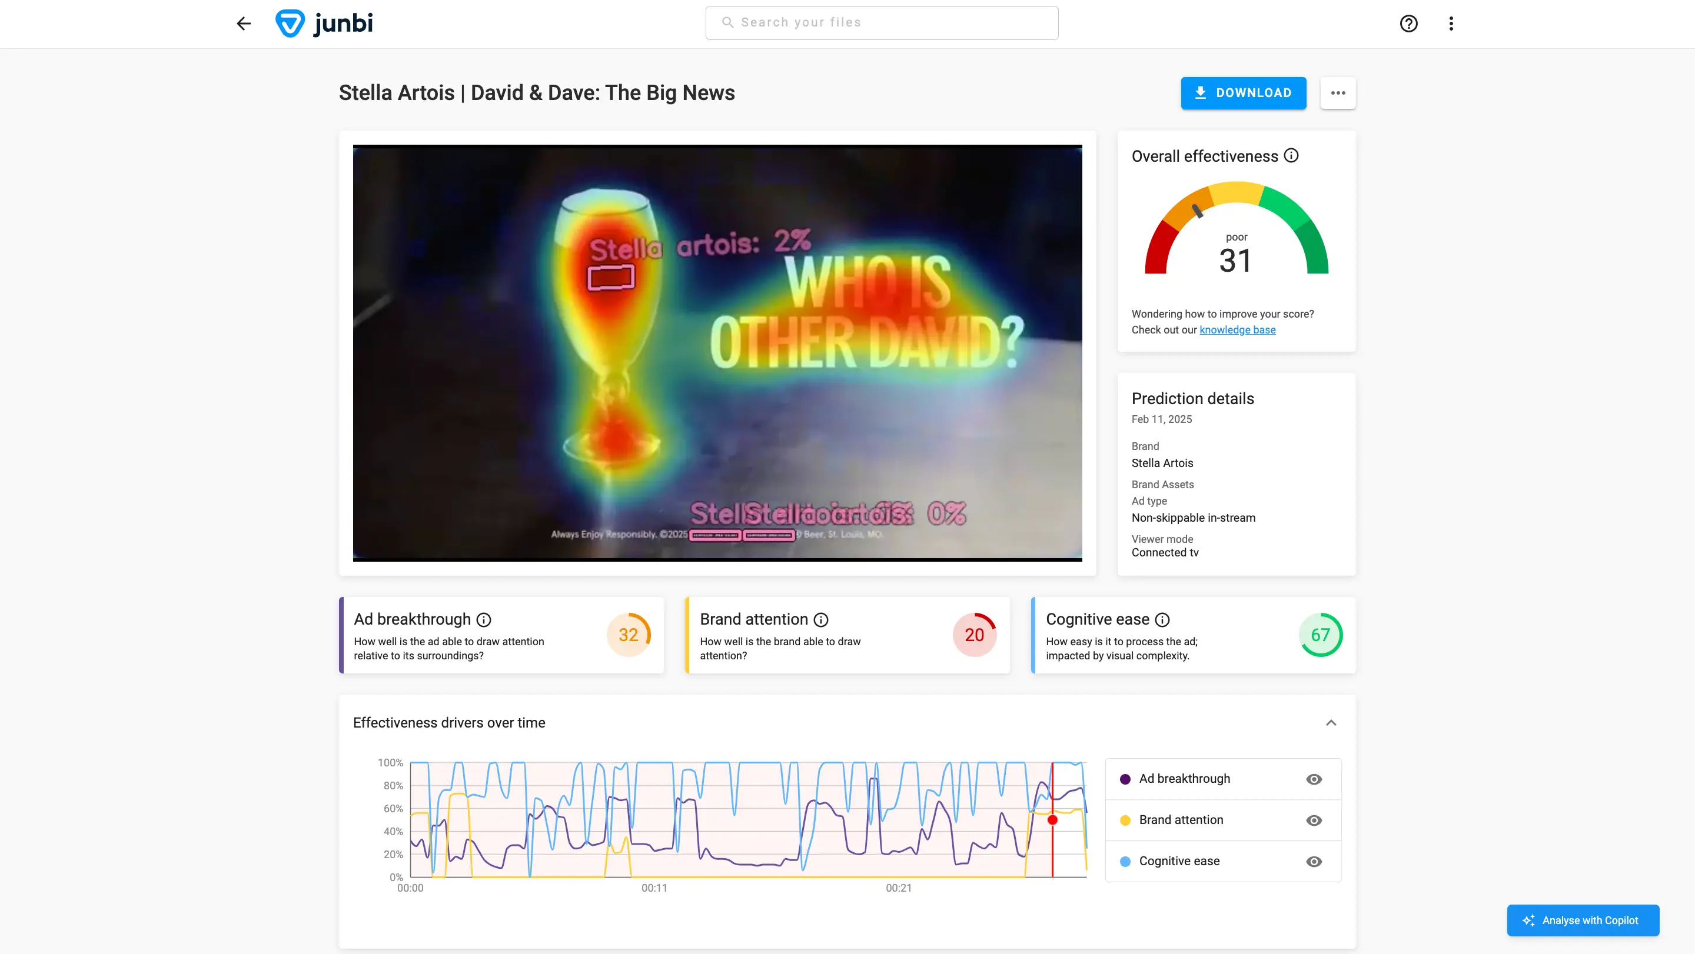
Task: Open the knowledge base link
Action: 1237,330
